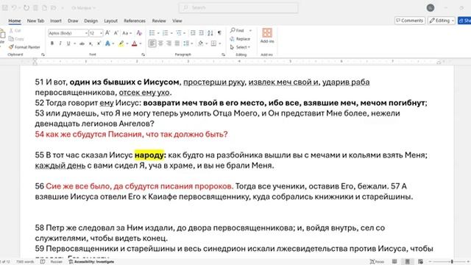Decrease paragraph indent
The image size is (471, 265).
193,32
